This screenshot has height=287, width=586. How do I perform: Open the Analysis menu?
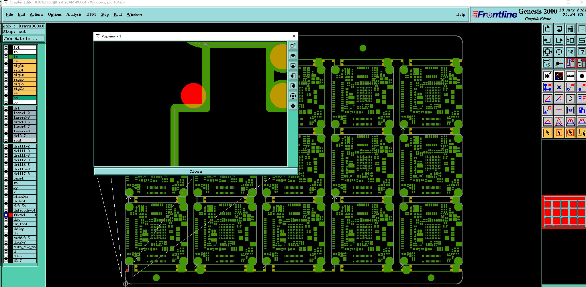[74, 14]
